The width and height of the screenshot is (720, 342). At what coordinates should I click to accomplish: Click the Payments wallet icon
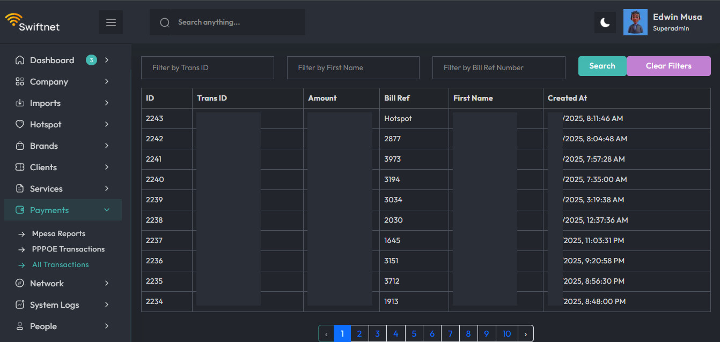point(20,210)
